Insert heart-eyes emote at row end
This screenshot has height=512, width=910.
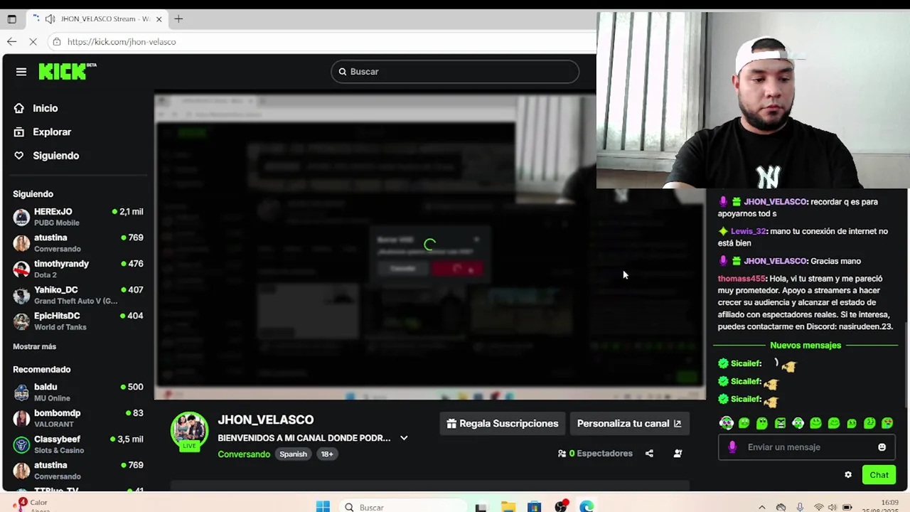tap(887, 423)
